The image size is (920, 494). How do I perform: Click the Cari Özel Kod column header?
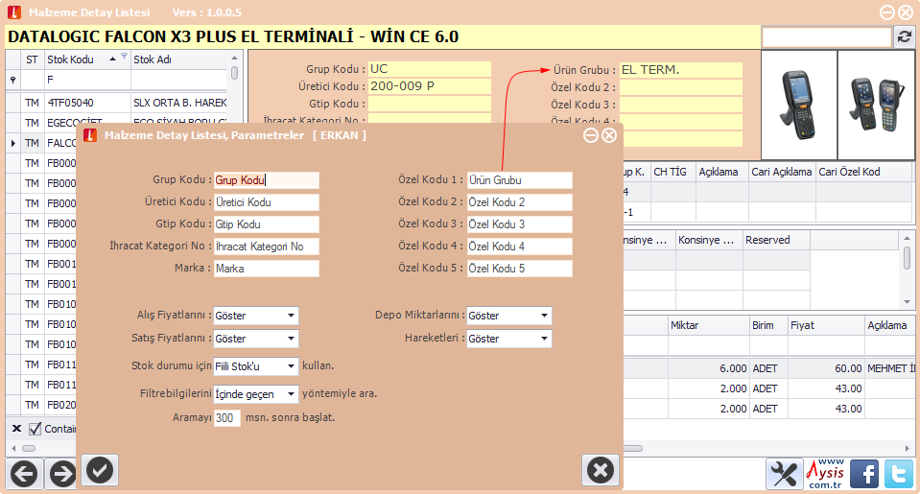[865, 172]
